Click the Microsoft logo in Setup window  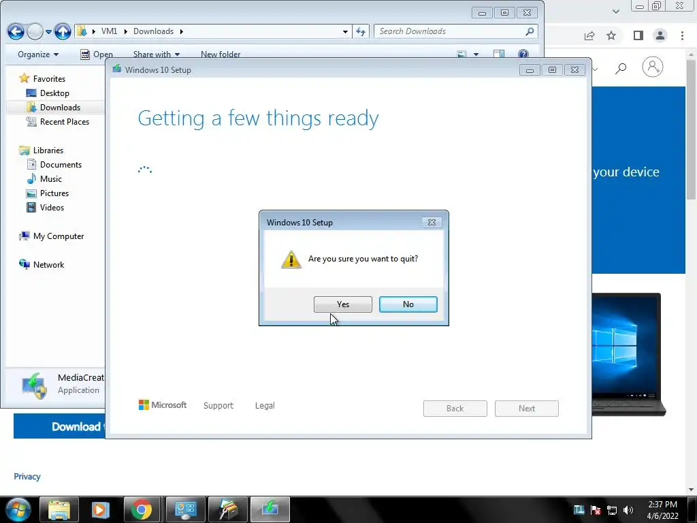163,405
